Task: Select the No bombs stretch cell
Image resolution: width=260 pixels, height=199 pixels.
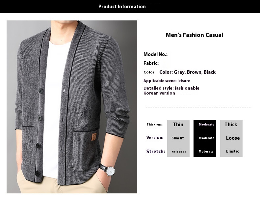Action: click(x=179, y=152)
